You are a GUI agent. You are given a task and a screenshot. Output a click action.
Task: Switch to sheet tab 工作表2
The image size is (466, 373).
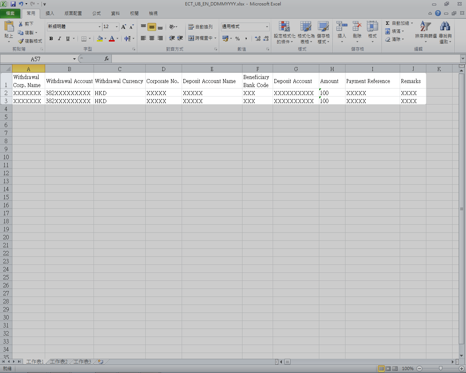(x=59, y=362)
